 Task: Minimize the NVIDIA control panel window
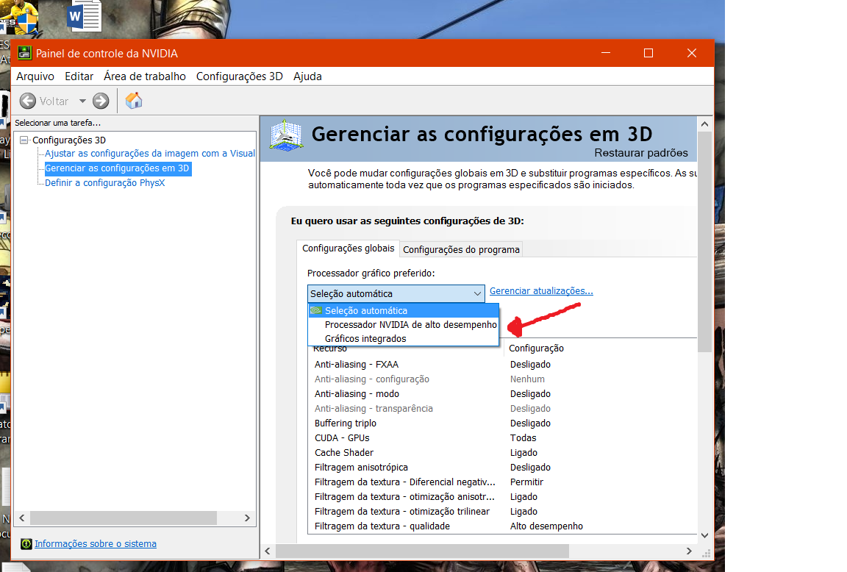(606, 53)
